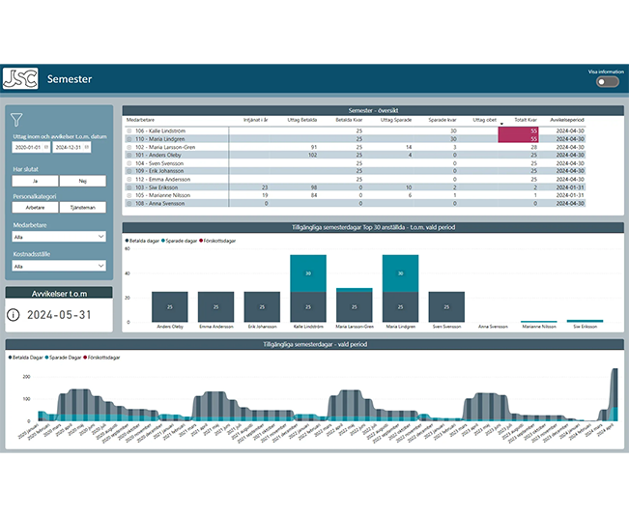Click Sparade dagar legend in top-30 chart

[x=180, y=241]
